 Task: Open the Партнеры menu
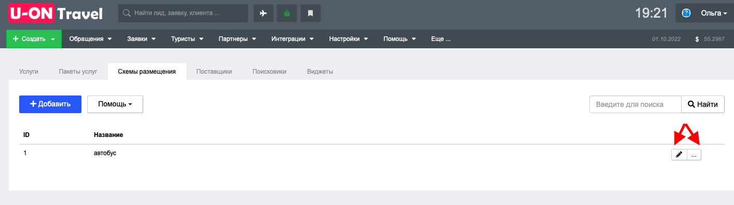pyautogui.click(x=237, y=39)
